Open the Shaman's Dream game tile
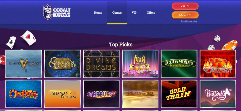 click(62, 94)
